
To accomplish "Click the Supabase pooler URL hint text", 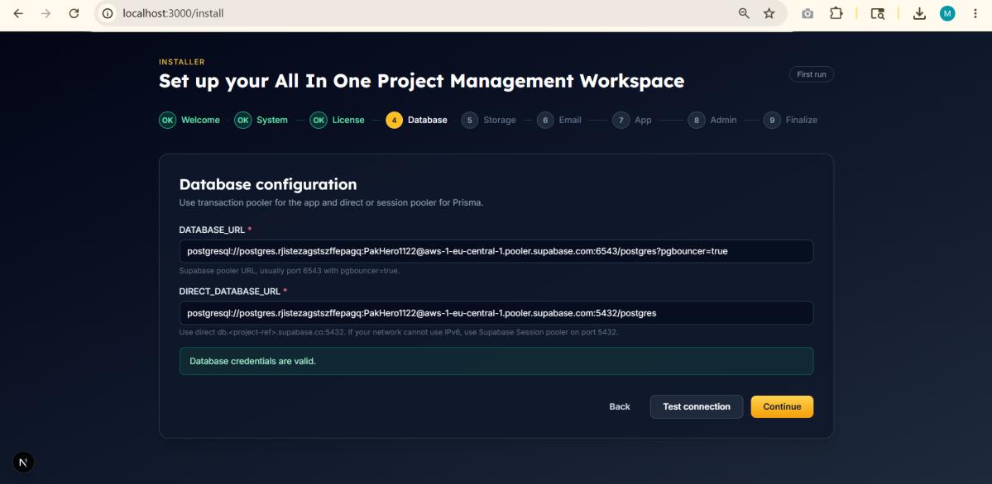I will [x=289, y=270].
